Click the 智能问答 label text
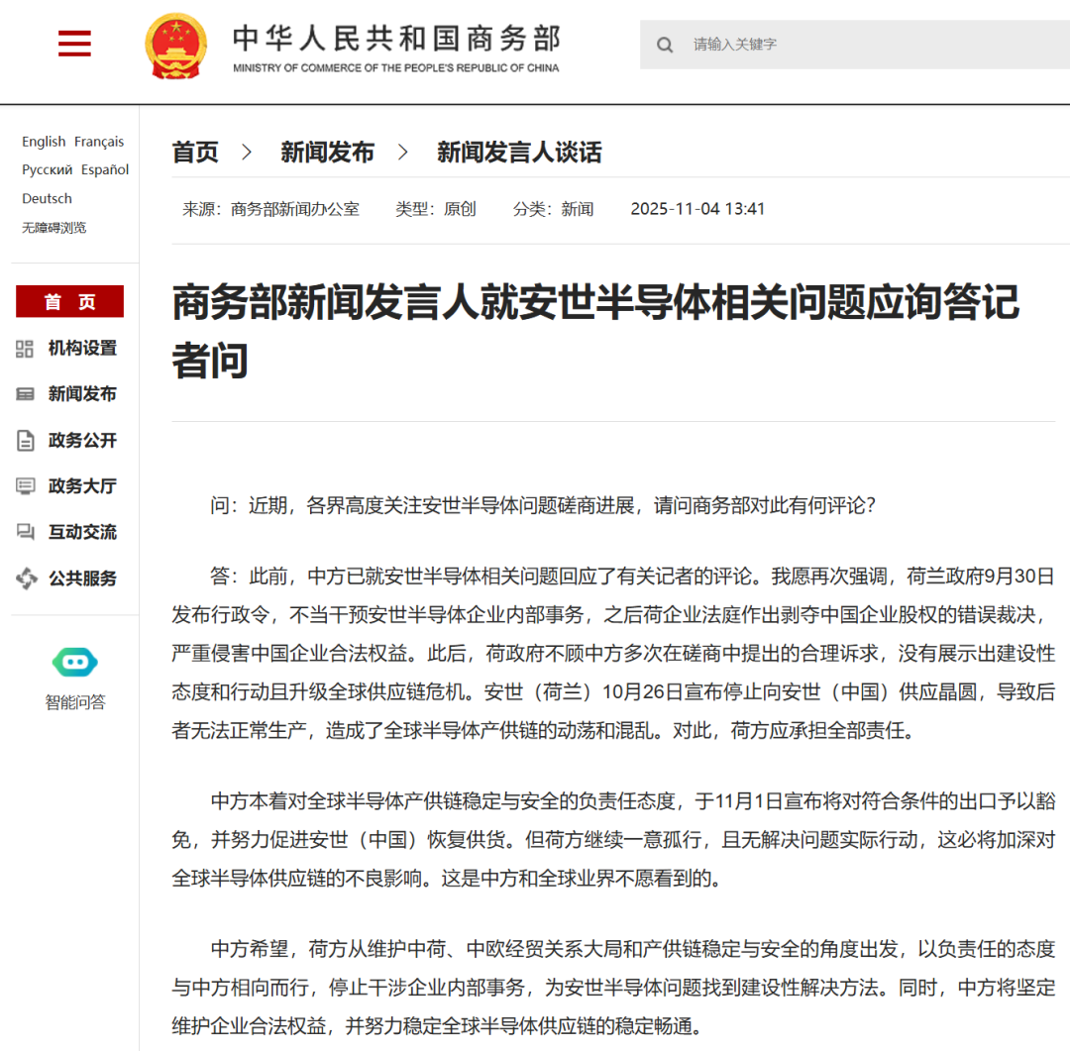Screen dimensions: 1070x1051 pyautogui.click(x=75, y=701)
